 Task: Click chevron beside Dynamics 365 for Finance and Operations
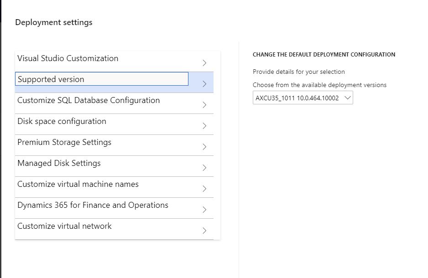pos(204,210)
